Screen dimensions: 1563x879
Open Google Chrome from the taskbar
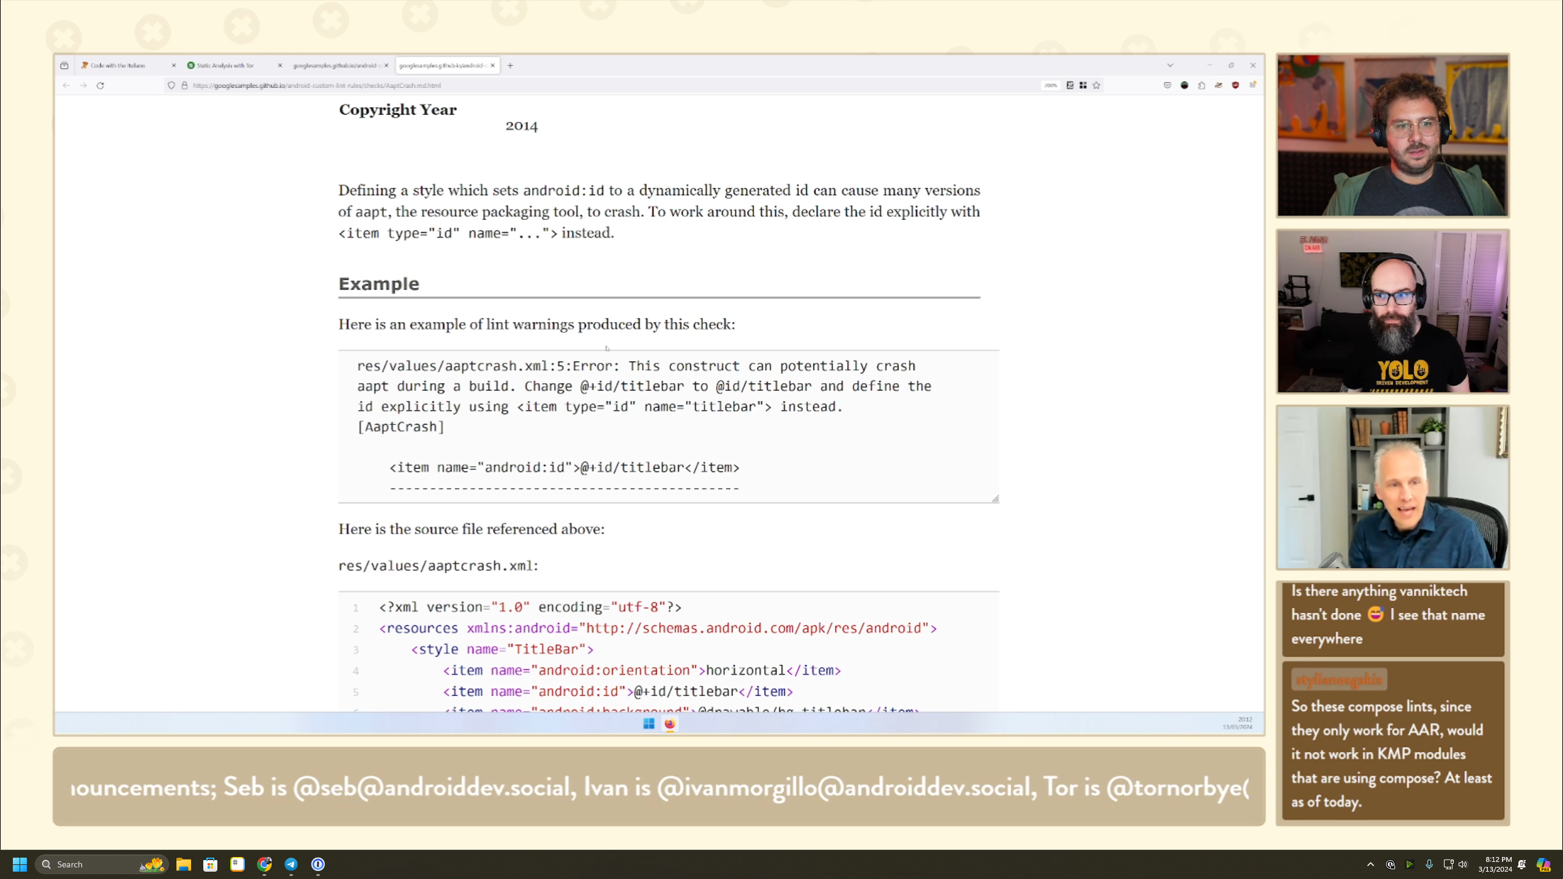tap(264, 864)
